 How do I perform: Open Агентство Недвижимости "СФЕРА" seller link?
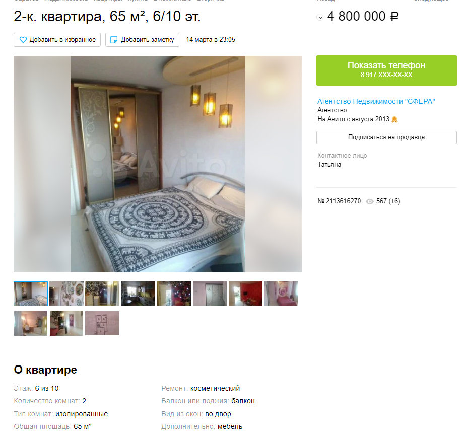click(x=376, y=102)
